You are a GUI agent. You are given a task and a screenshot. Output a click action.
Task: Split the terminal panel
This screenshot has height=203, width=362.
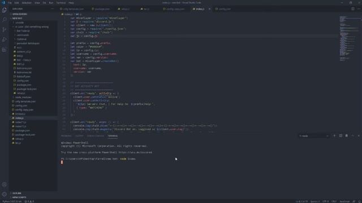(341, 136)
